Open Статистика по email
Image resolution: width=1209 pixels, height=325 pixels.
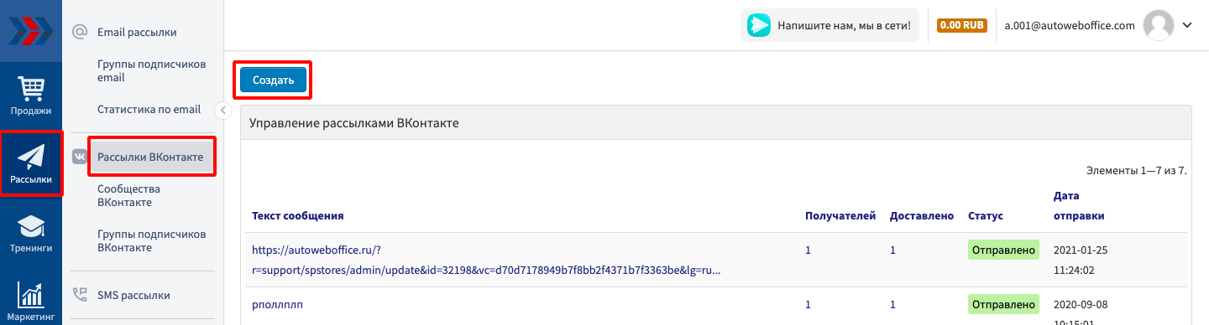click(x=149, y=109)
